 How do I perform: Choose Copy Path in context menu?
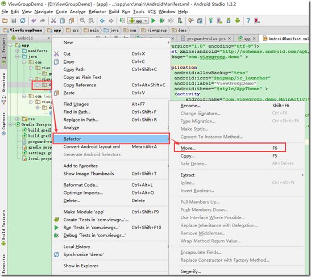(x=110, y=69)
